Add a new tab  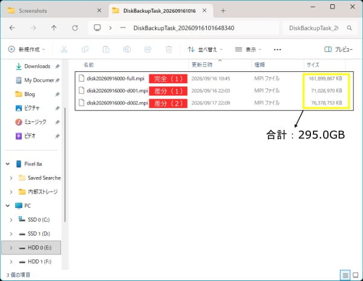pyautogui.click(x=223, y=11)
